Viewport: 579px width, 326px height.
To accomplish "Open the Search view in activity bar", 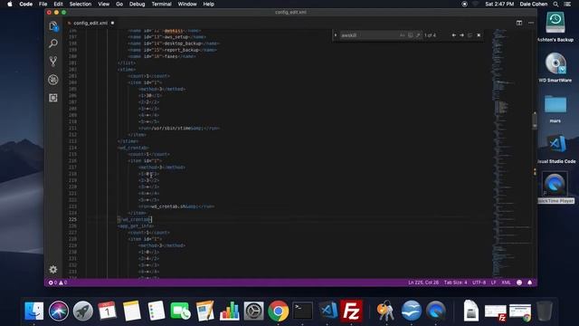I will pos(53,43).
